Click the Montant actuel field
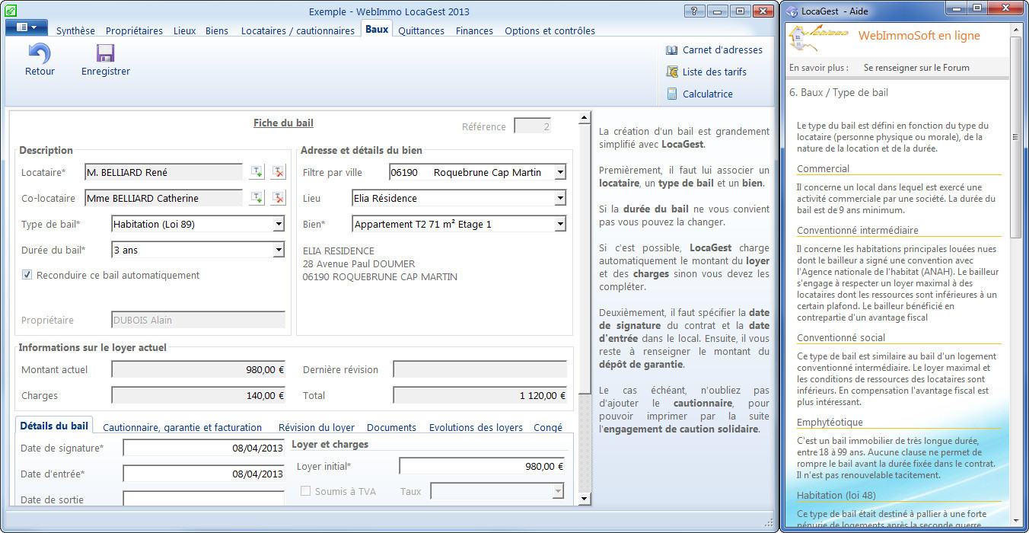 click(x=199, y=369)
